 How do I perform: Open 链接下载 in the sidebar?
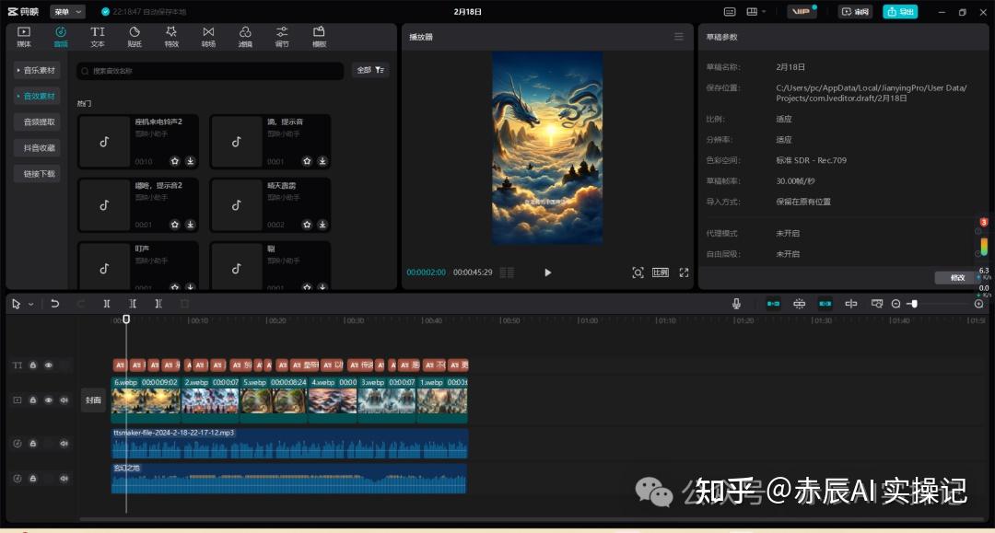pos(39,174)
